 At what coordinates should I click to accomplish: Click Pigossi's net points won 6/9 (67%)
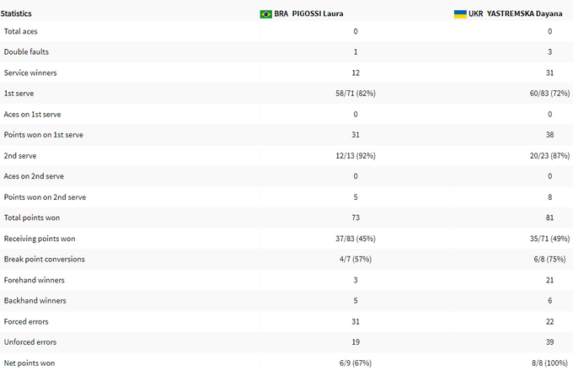tap(356, 363)
